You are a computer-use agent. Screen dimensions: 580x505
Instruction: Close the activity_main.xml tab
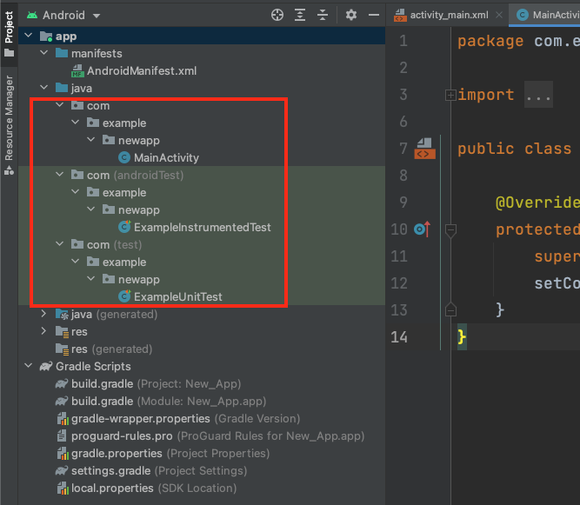coord(499,15)
